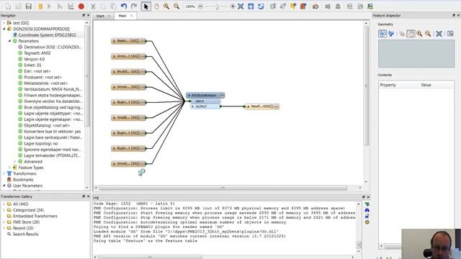
Task: Open the Recent (10) gallery folder
Action: pos(23,228)
